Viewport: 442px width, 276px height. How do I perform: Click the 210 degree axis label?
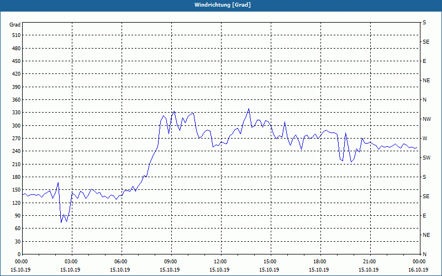point(16,164)
